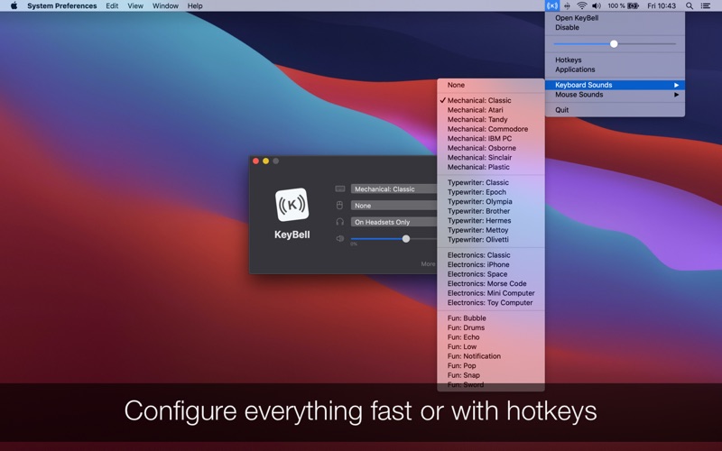Viewport: 722px width, 451px height.
Task: Open On Headsets Only dropdown
Action: [393, 222]
